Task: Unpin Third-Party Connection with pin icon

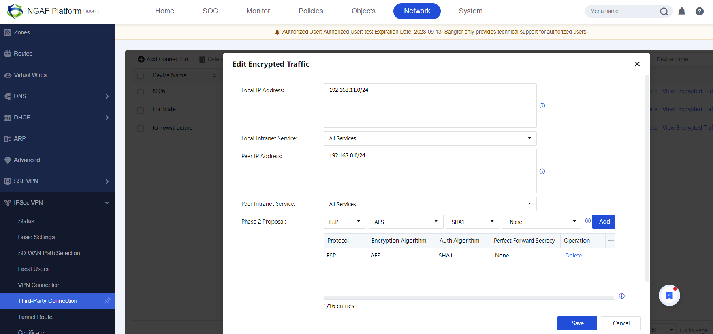Action: (107, 301)
